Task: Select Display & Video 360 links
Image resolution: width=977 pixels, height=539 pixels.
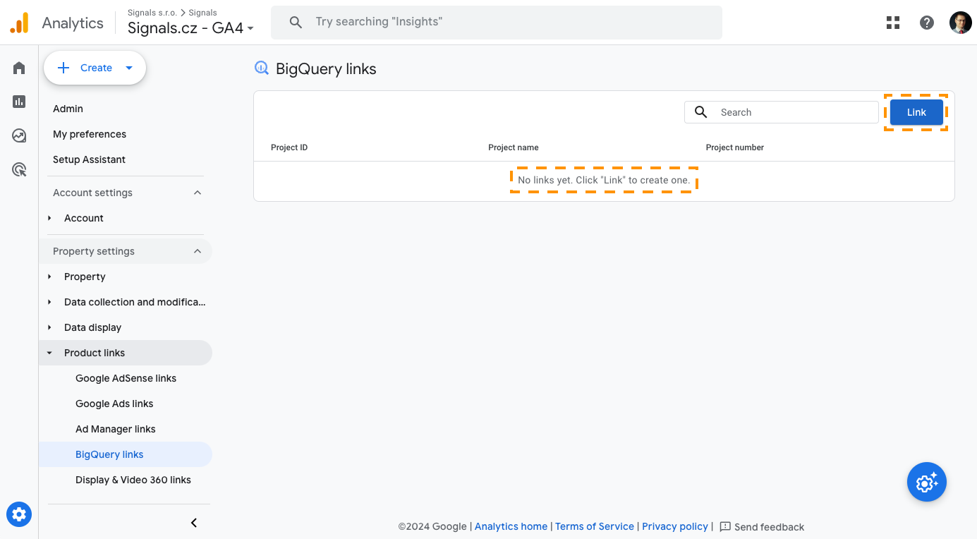Action: click(133, 480)
